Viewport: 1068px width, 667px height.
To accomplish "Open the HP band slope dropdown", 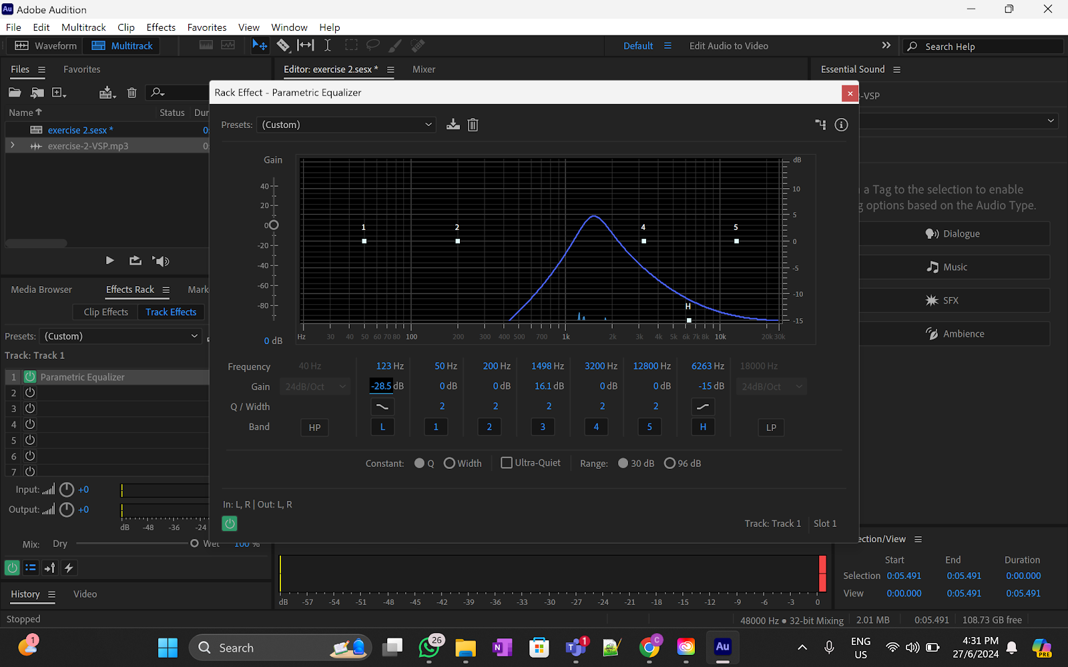I will coord(314,386).
